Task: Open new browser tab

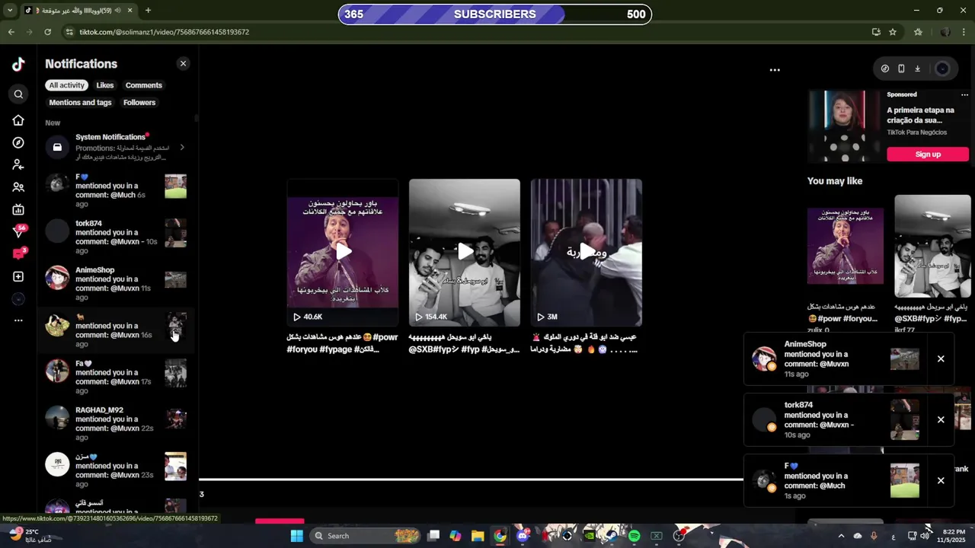Action: [x=148, y=11]
